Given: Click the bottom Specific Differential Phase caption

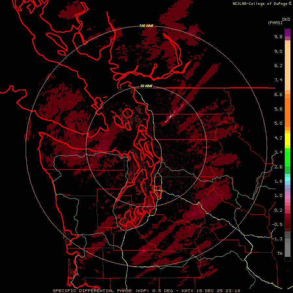Looking at the screenshot, I should [146, 291].
